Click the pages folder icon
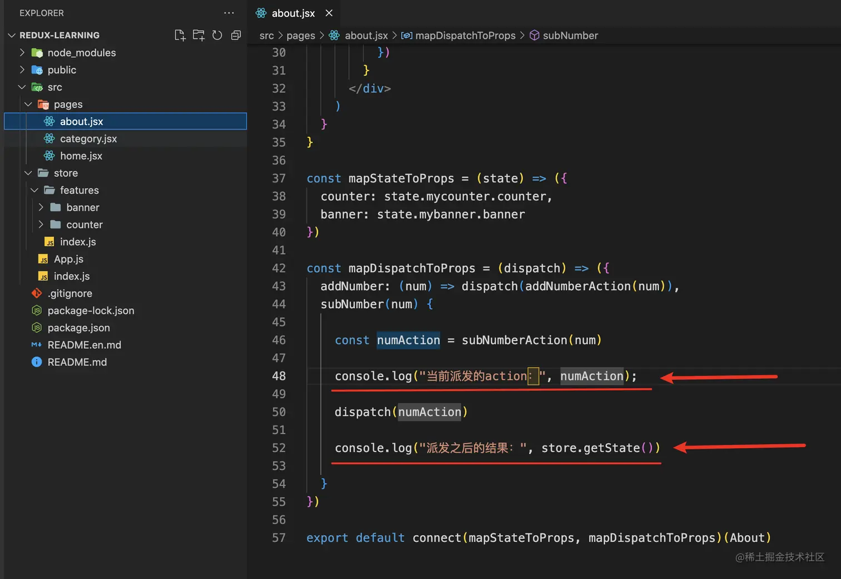Screen dimensions: 841x579 point(43,105)
